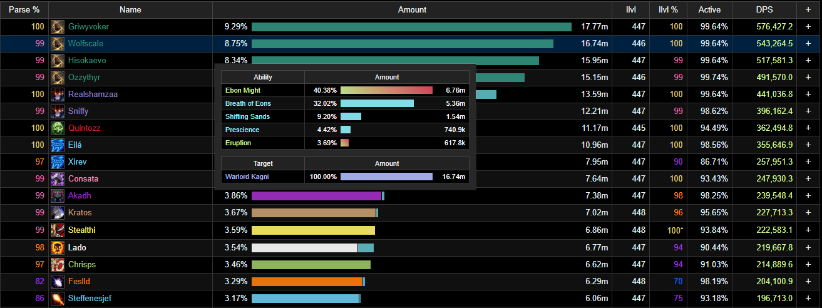Image resolution: width=822 pixels, height=308 pixels.
Task: Open the Hisokaevo player name link
Action: [87, 61]
